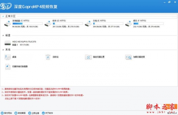Click the 娱乐 (F: NTFS) label
The image size is (178, 115).
click(140, 21)
